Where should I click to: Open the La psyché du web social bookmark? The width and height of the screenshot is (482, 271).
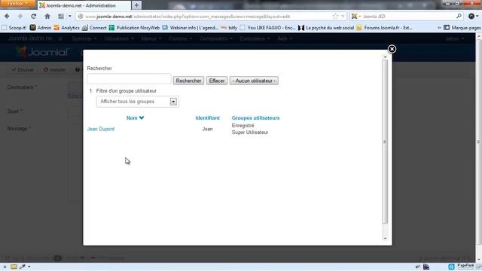(x=326, y=28)
